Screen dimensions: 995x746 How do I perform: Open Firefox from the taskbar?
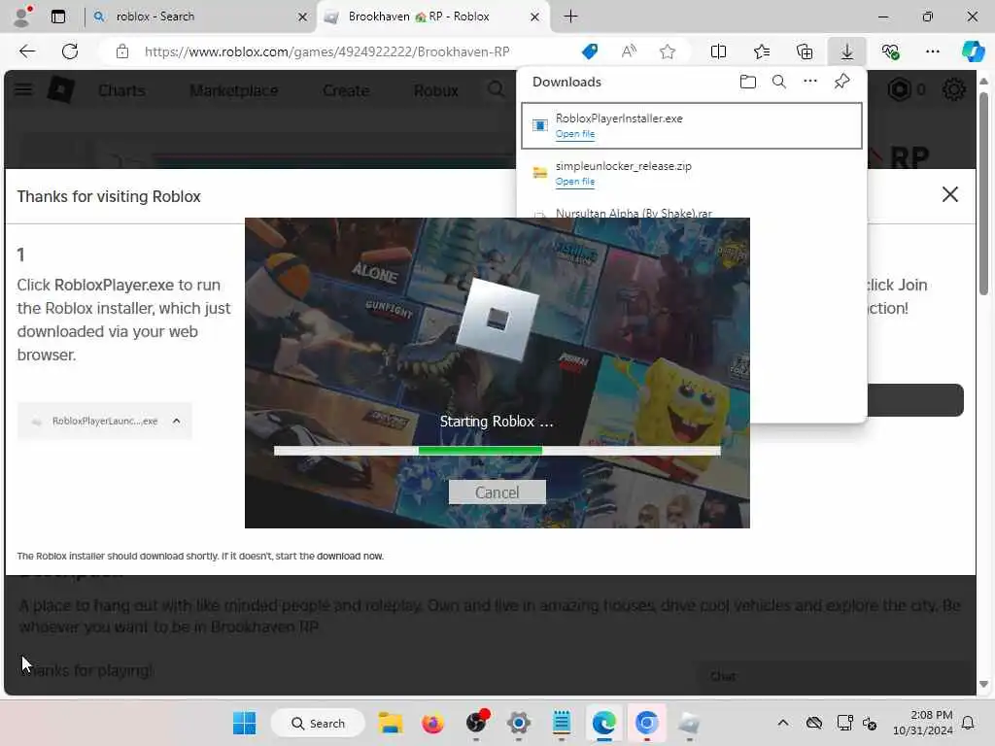tap(432, 723)
